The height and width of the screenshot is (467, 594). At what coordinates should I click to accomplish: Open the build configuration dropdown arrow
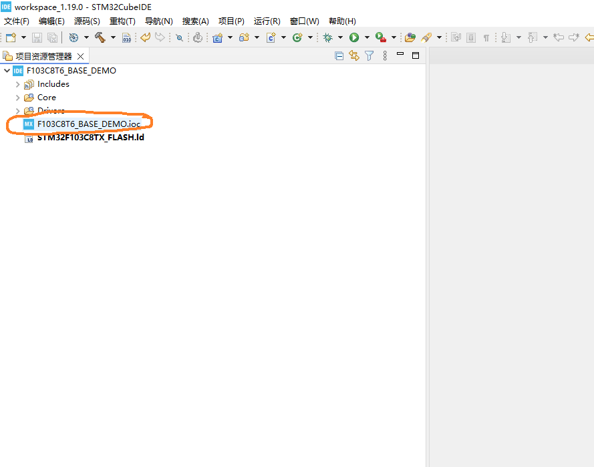pyautogui.click(x=86, y=37)
